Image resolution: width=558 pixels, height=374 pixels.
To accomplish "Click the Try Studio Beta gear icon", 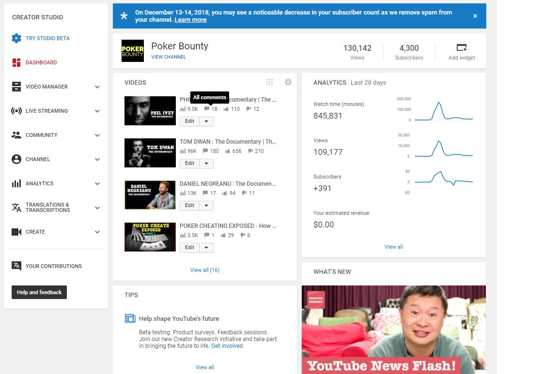I will pos(16,38).
